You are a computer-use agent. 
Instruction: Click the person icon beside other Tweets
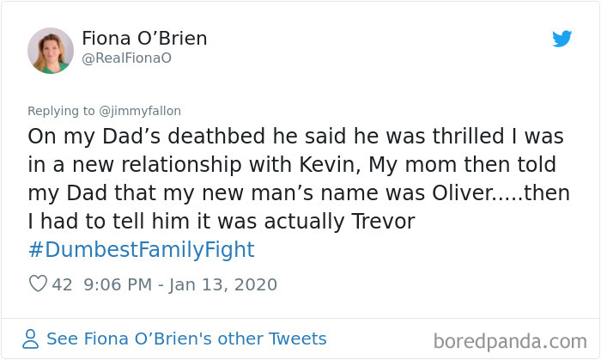(31, 339)
